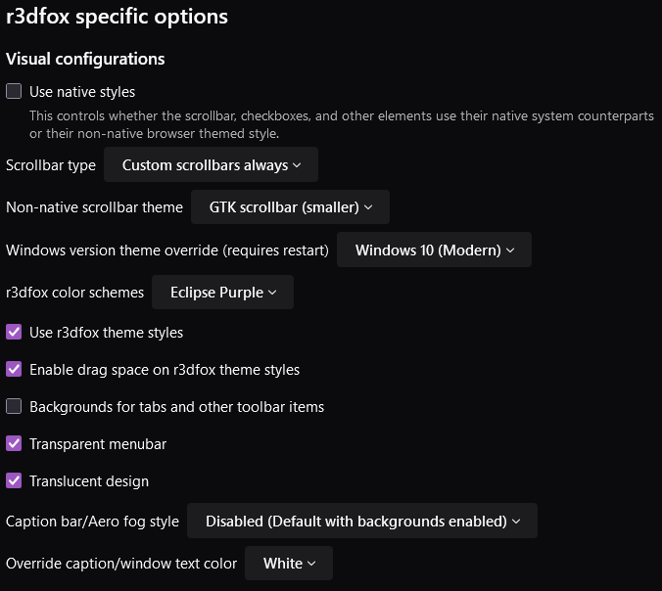Enable the Use native styles checkbox
The width and height of the screenshot is (662, 591).
pos(14,92)
